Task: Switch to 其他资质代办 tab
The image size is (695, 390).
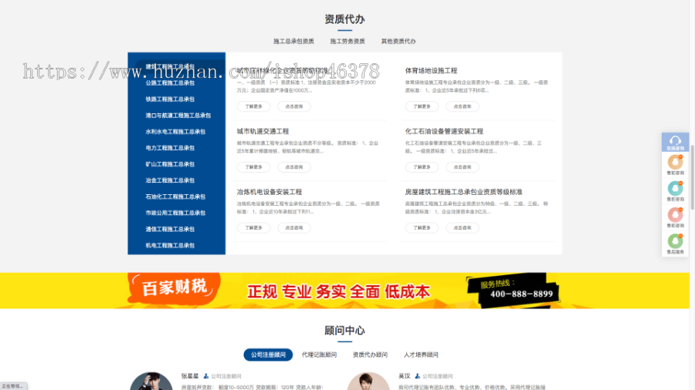Action: 398,41
